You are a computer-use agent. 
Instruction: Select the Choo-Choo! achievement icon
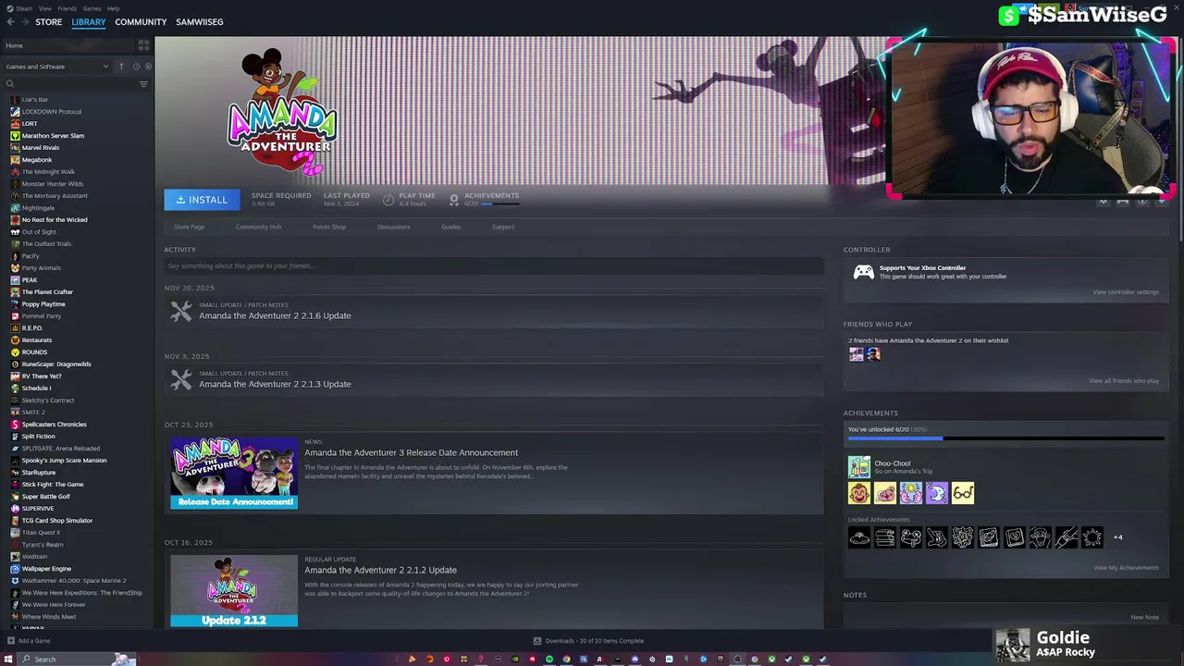pyautogui.click(x=859, y=467)
